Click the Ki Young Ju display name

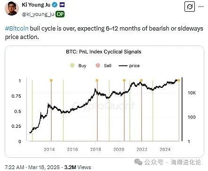36,5
